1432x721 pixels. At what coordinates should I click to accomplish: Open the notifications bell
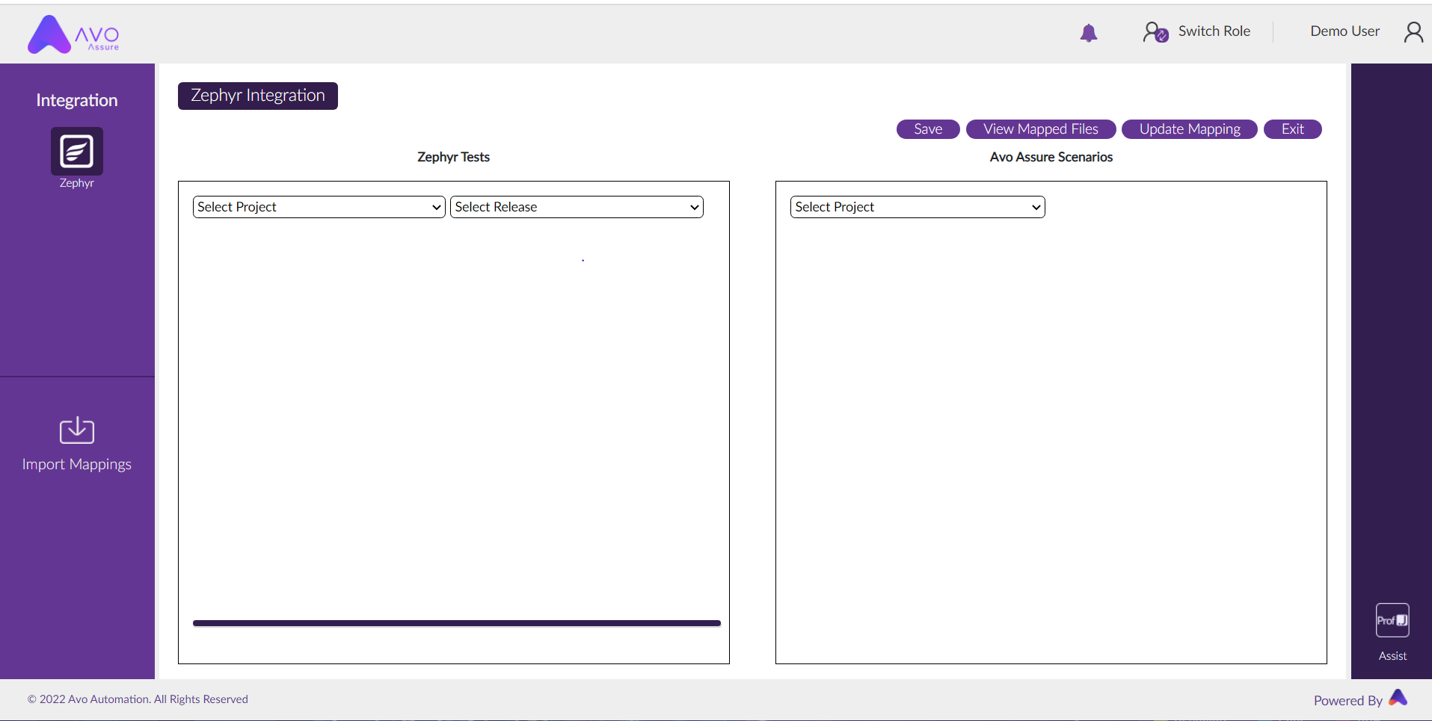(x=1089, y=32)
